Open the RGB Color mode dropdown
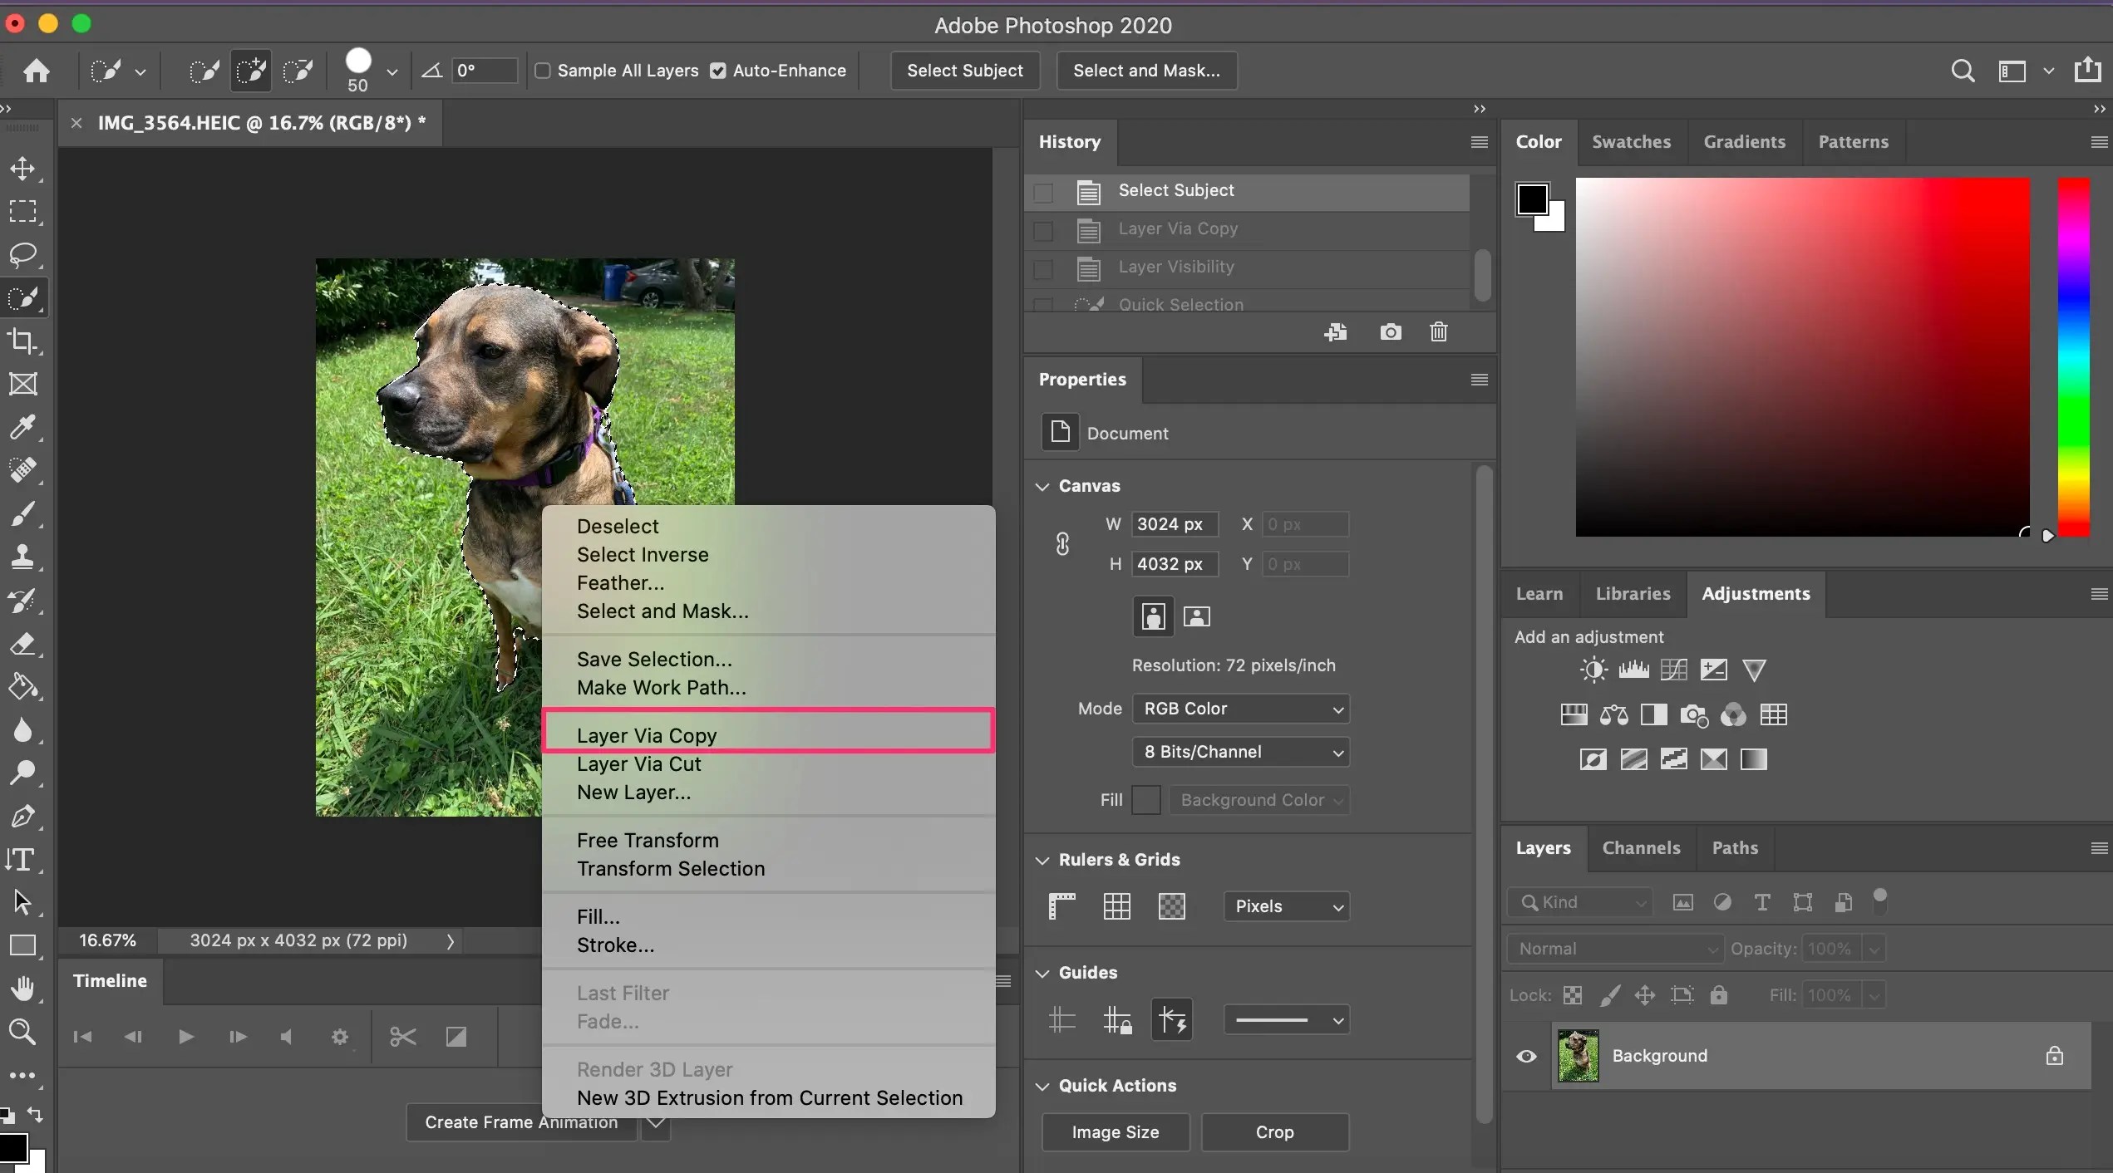Viewport: 2113px width, 1173px height. point(1240,709)
